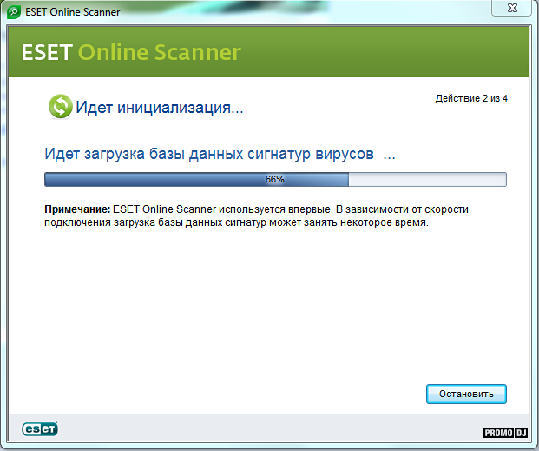
Task: Click the Идет инициализация heading
Action: point(160,108)
